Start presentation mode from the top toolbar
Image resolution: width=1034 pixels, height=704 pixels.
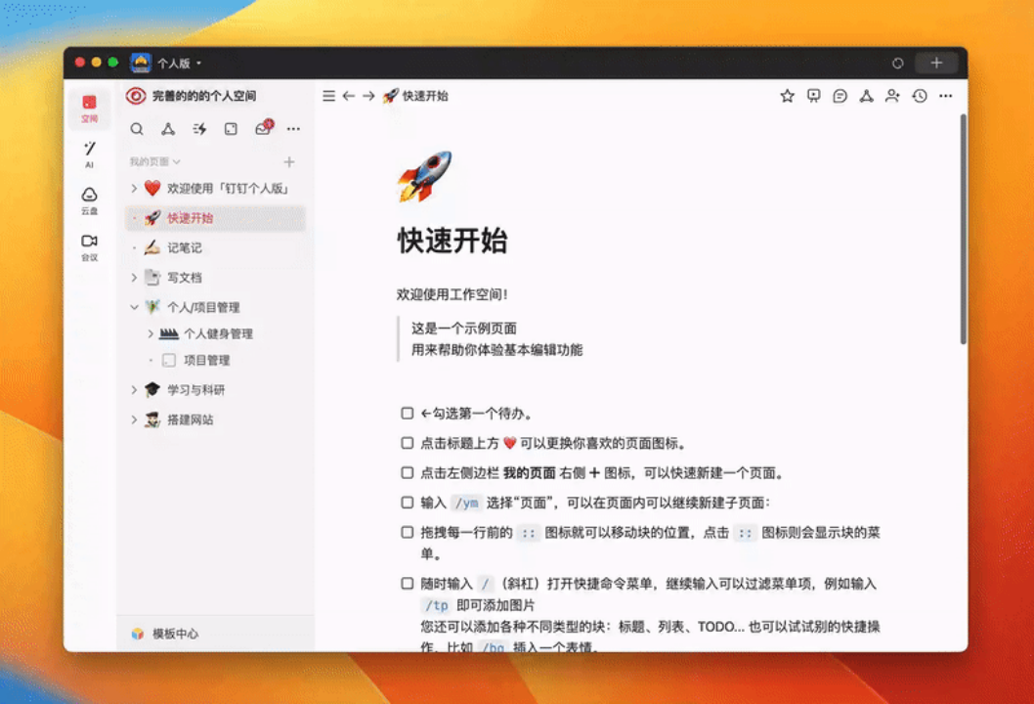(812, 96)
